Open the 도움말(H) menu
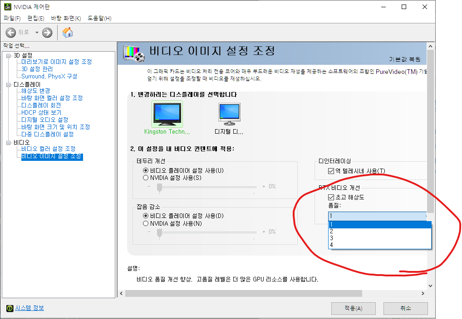Image resolution: width=462 pixels, height=319 pixels. point(99,18)
